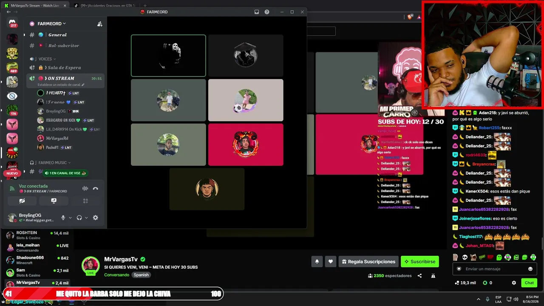
Task: Open ROSHTEIN channel in Kick sidebar
Action: click(x=37, y=235)
